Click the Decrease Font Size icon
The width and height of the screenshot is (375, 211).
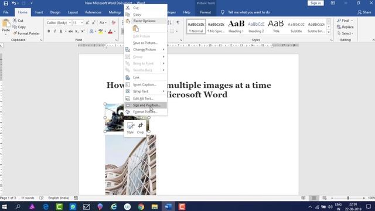pos(94,23)
